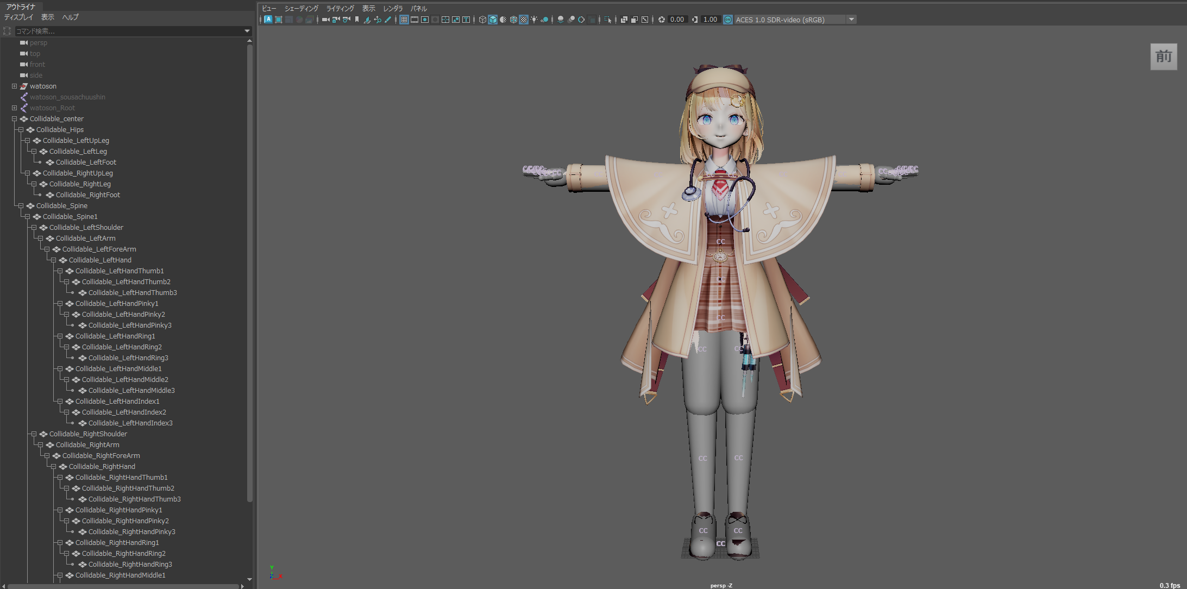
Task: Collapse the Collidable_LeftShoulder node
Action: [34, 227]
